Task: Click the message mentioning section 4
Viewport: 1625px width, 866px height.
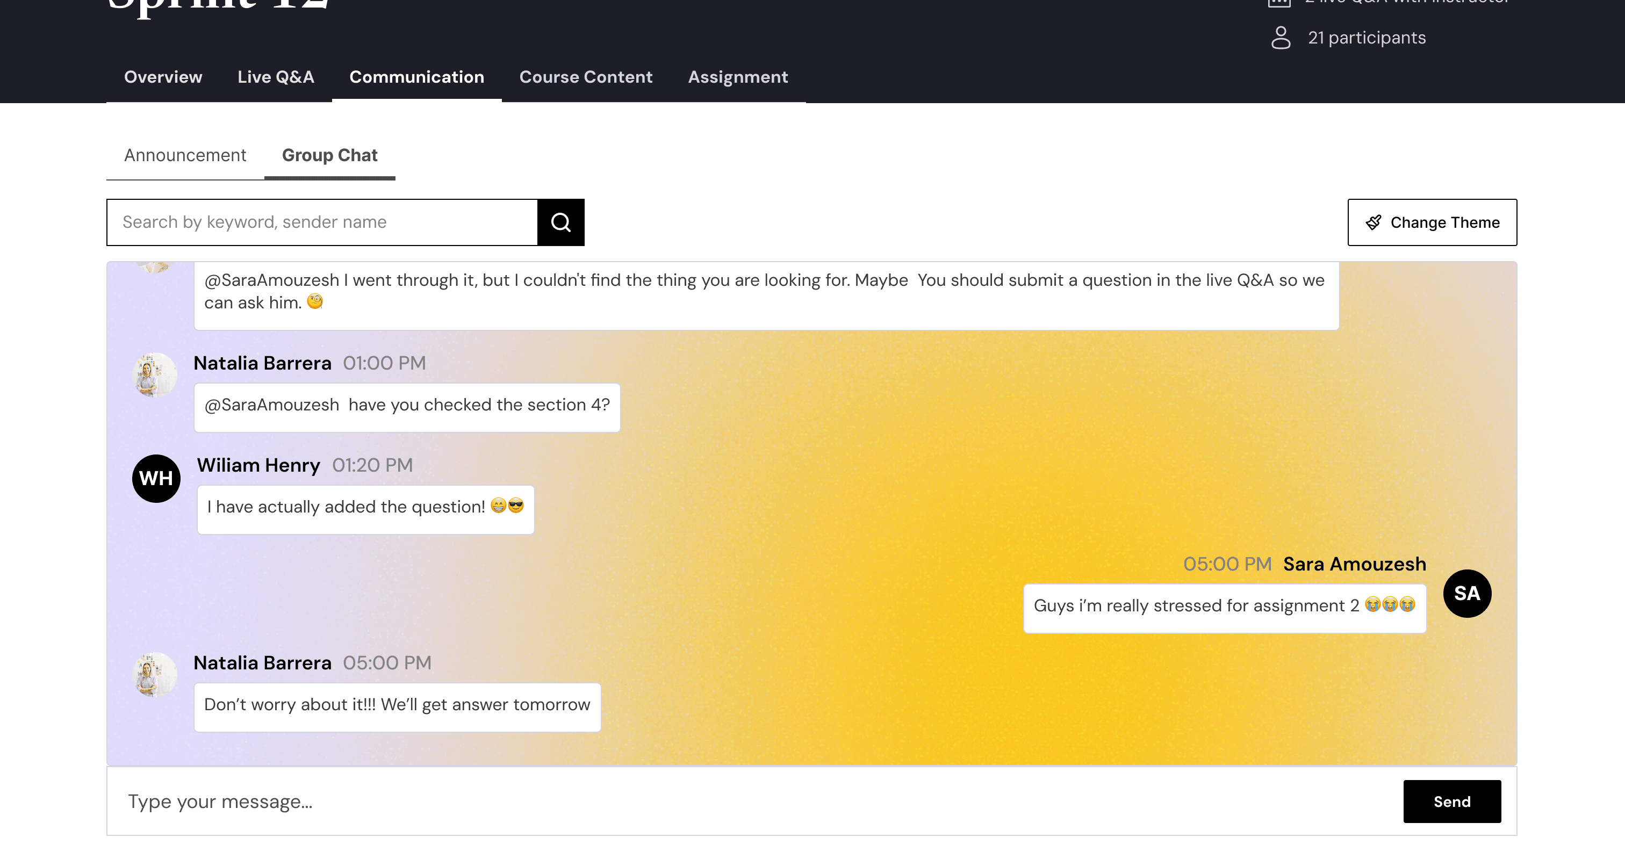Action: pyautogui.click(x=407, y=405)
